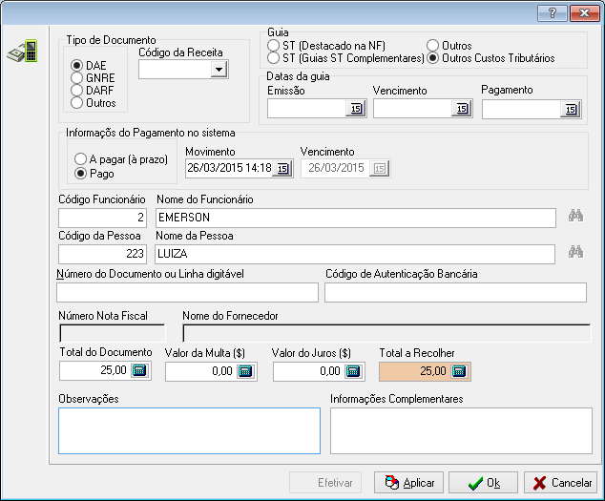Image resolution: width=605 pixels, height=501 pixels.
Task: Click the Observações text area
Action: point(189,430)
